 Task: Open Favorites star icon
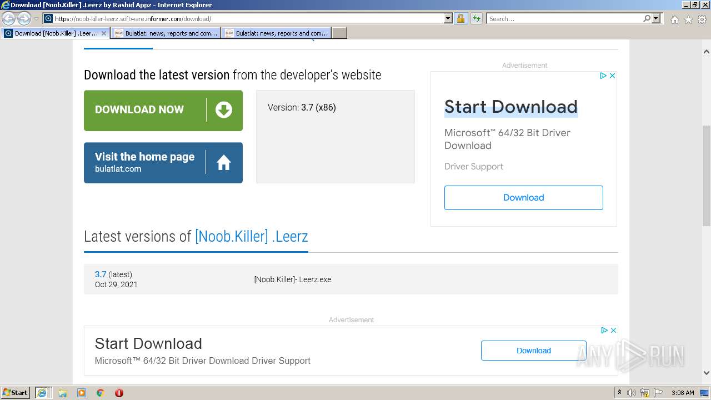pyautogui.click(x=688, y=19)
